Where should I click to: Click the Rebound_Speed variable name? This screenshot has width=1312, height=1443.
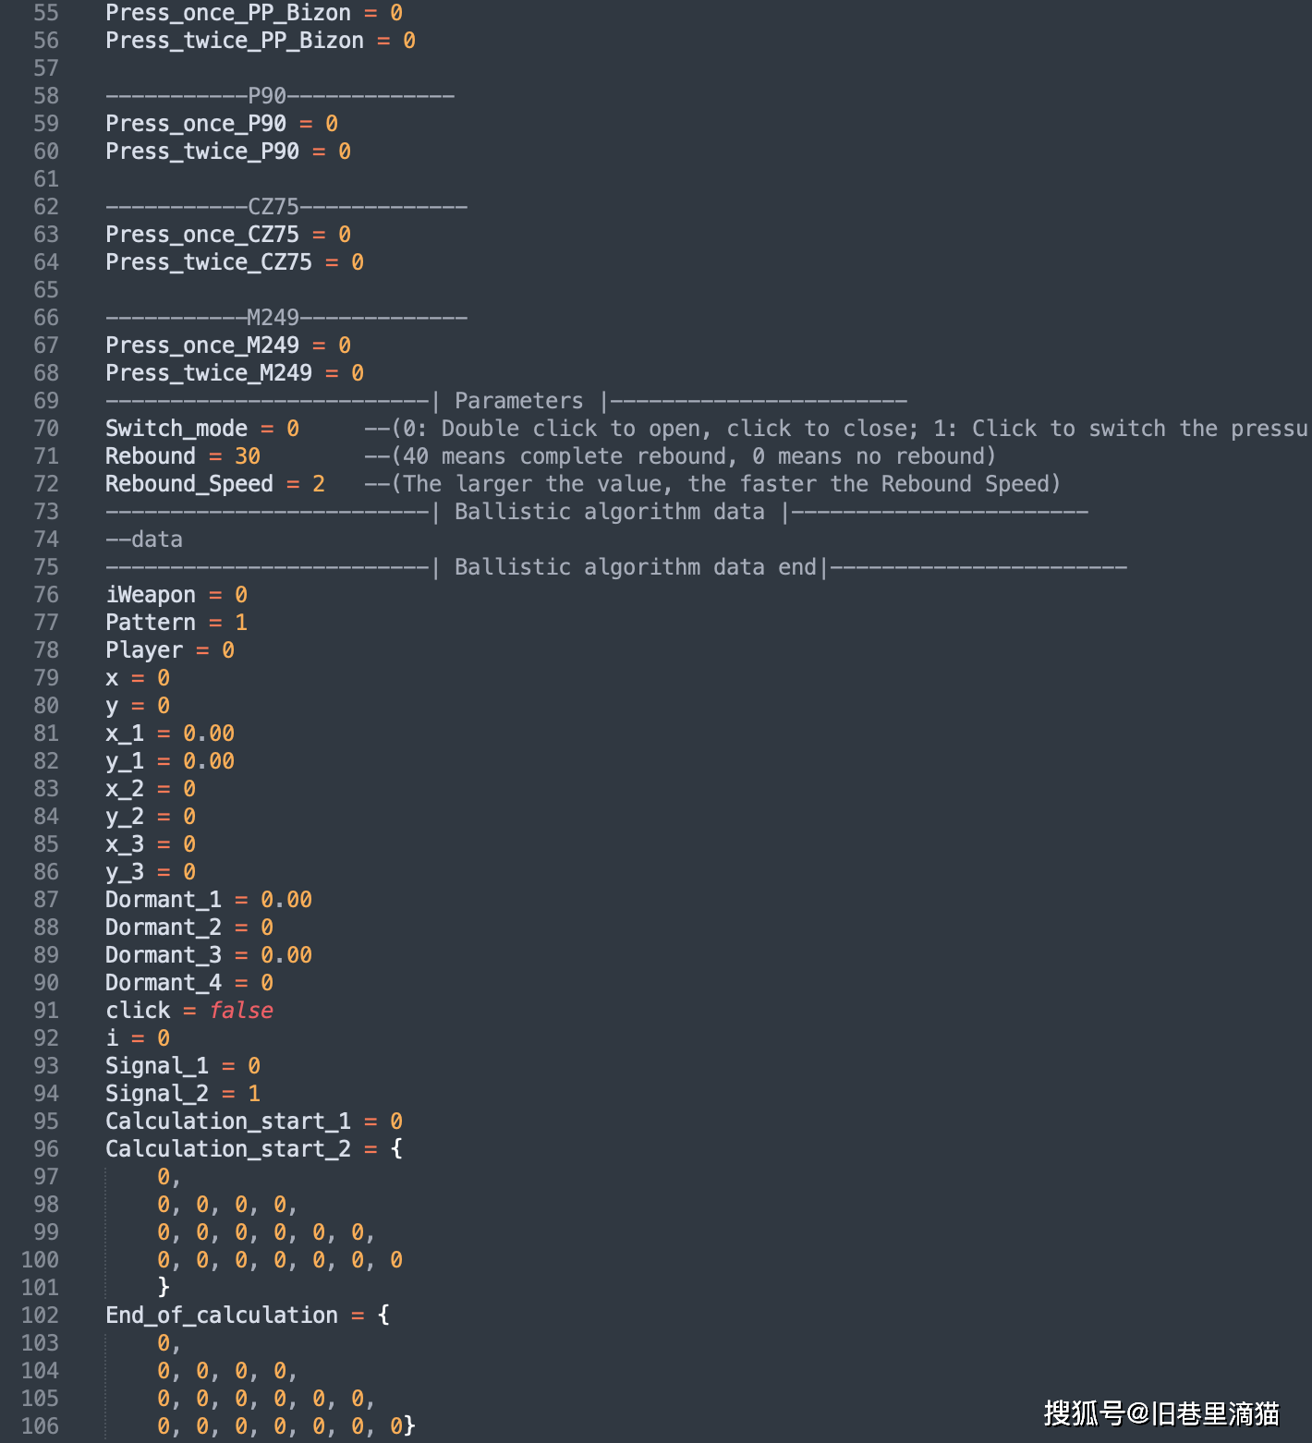click(x=189, y=484)
